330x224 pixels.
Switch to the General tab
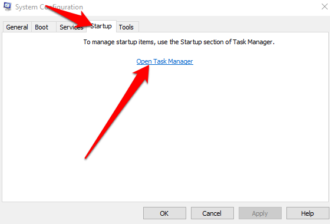(17, 27)
